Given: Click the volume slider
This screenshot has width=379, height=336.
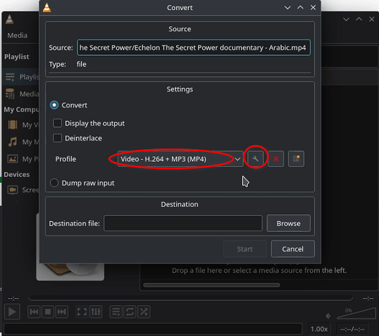Looking at the screenshot, I should (357, 314).
